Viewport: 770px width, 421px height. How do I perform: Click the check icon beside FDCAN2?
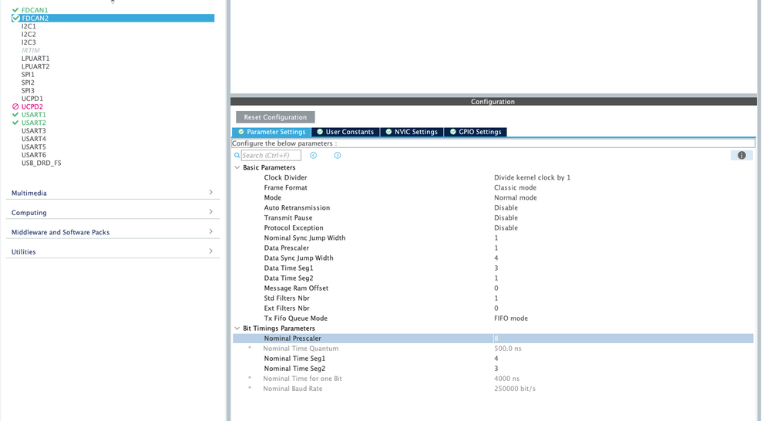click(x=15, y=19)
